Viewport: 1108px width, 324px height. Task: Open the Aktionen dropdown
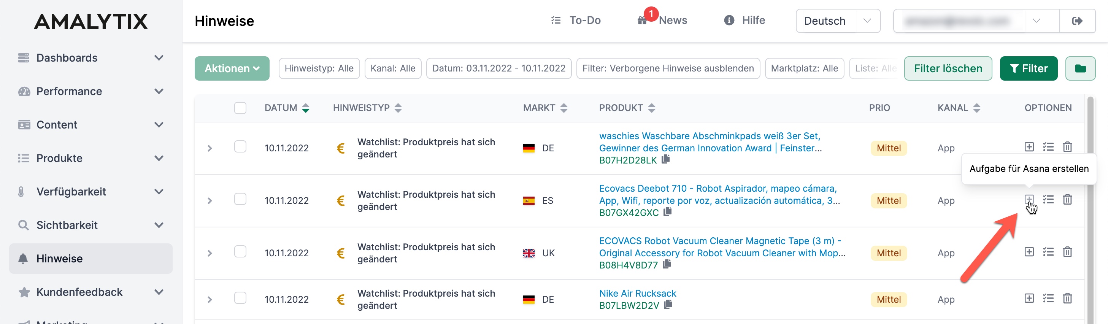tap(232, 68)
